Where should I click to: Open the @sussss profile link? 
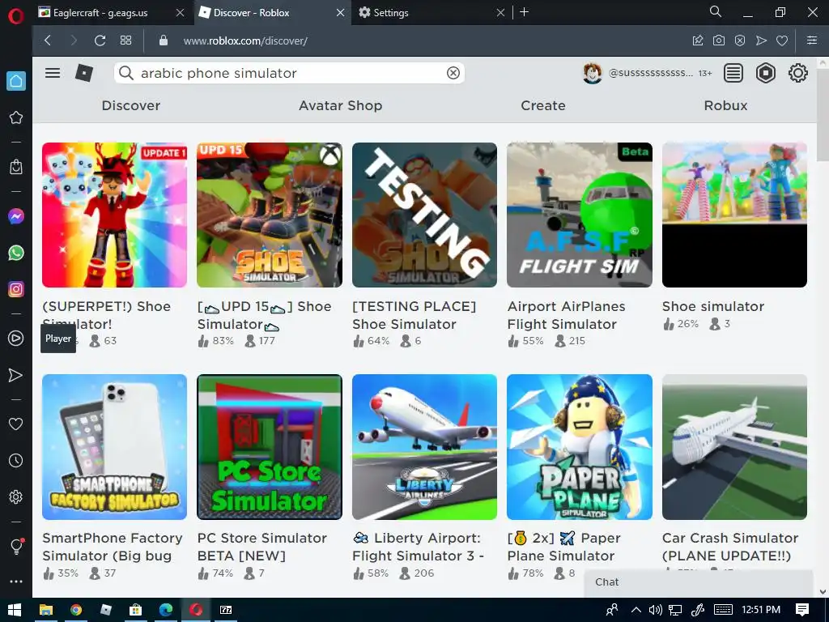[650, 73]
